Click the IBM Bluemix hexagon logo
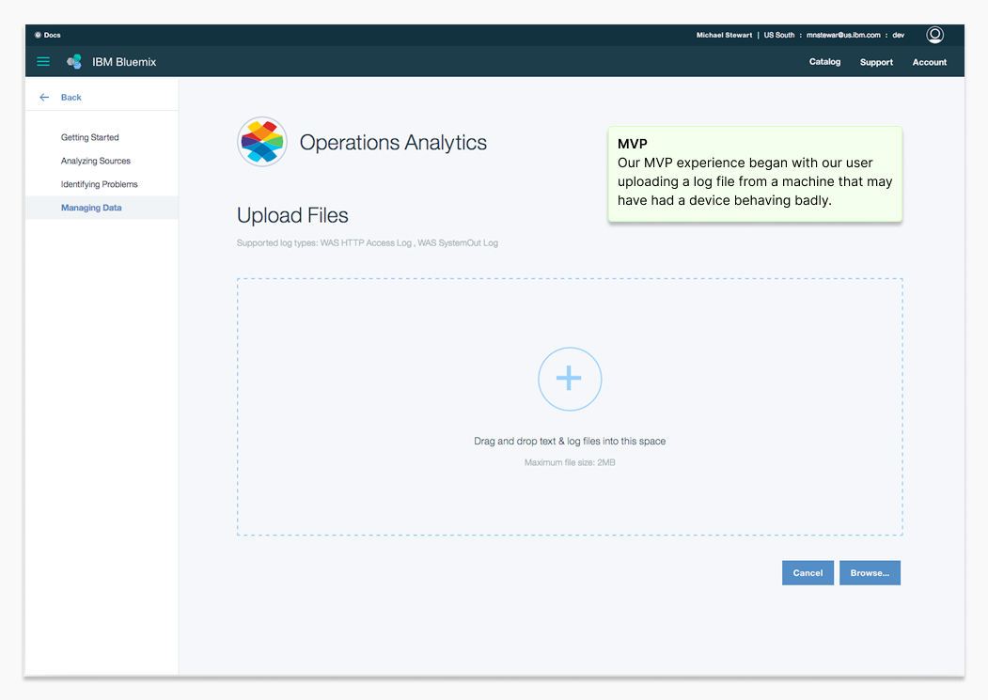Image resolution: width=988 pixels, height=700 pixels. click(73, 61)
